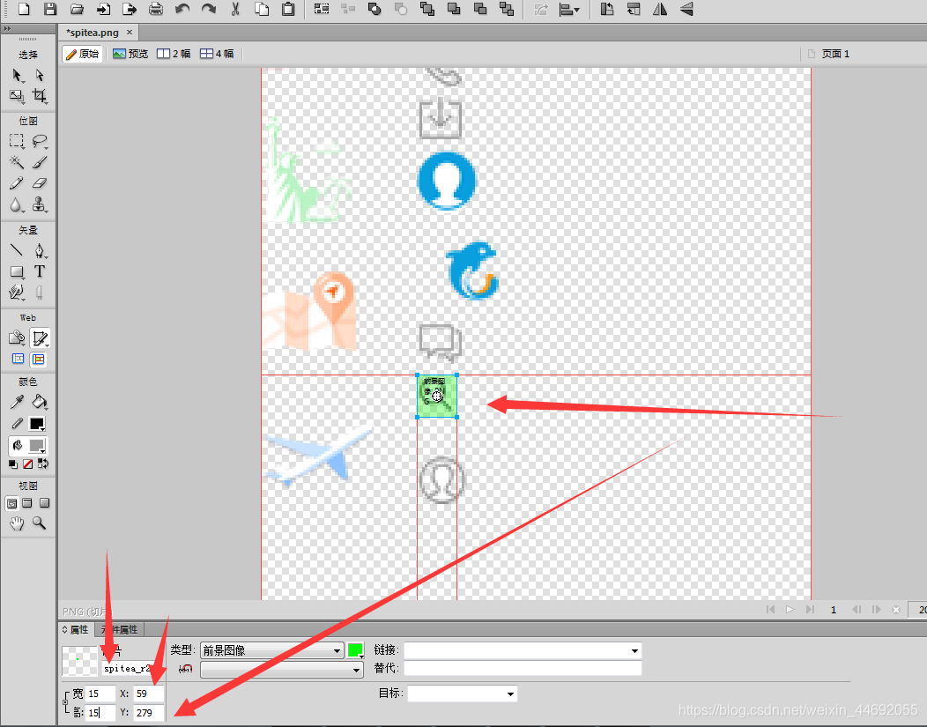Select the Brush tool

point(40,162)
